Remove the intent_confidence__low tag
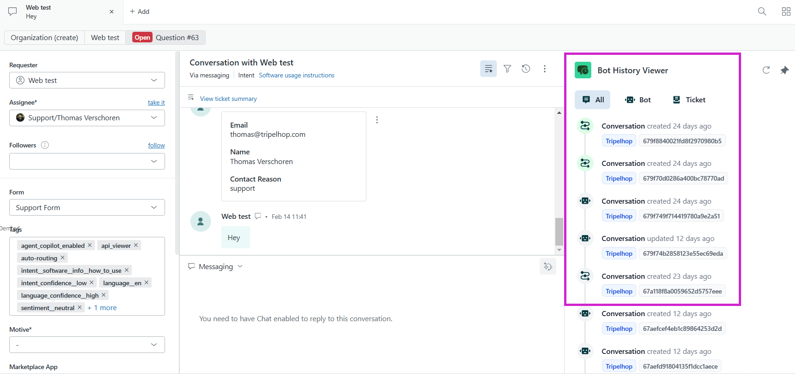The image size is (795, 376). (x=92, y=282)
